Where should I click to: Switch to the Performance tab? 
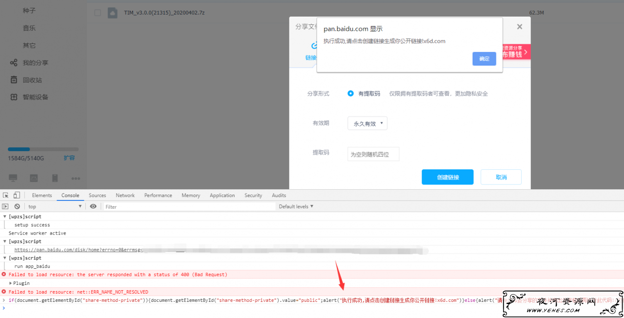158,195
